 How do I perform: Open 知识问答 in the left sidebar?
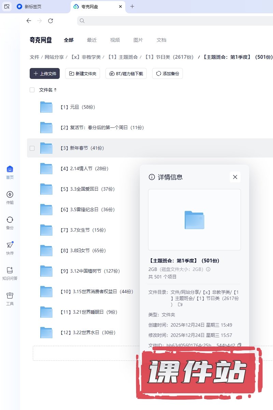pos(10,270)
